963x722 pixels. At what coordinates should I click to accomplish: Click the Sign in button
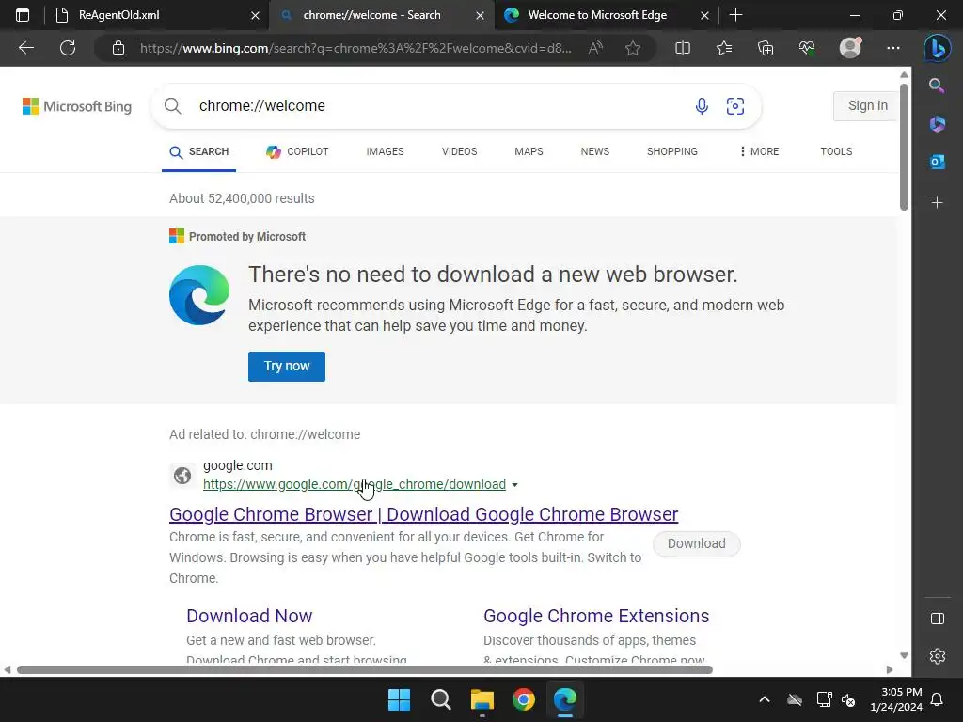866,105
